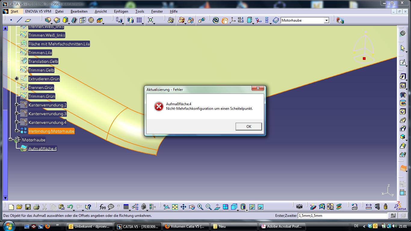Open the What's This help cursor icon
This screenshot has width=411, height=231.
click(x=88, y=207)
